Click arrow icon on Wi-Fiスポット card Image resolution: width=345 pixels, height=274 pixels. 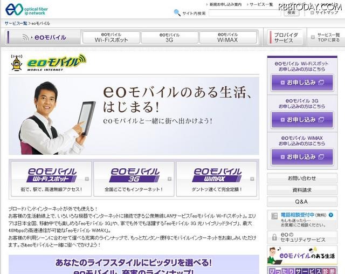[87, 179]
